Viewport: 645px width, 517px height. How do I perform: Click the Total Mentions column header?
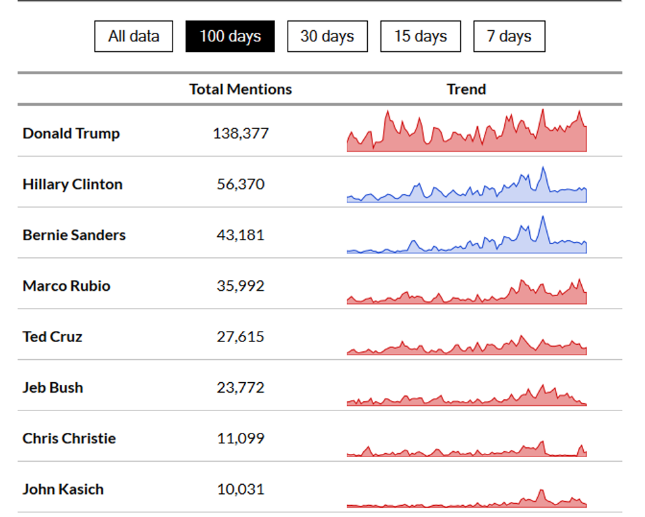[x=241, y=89]
